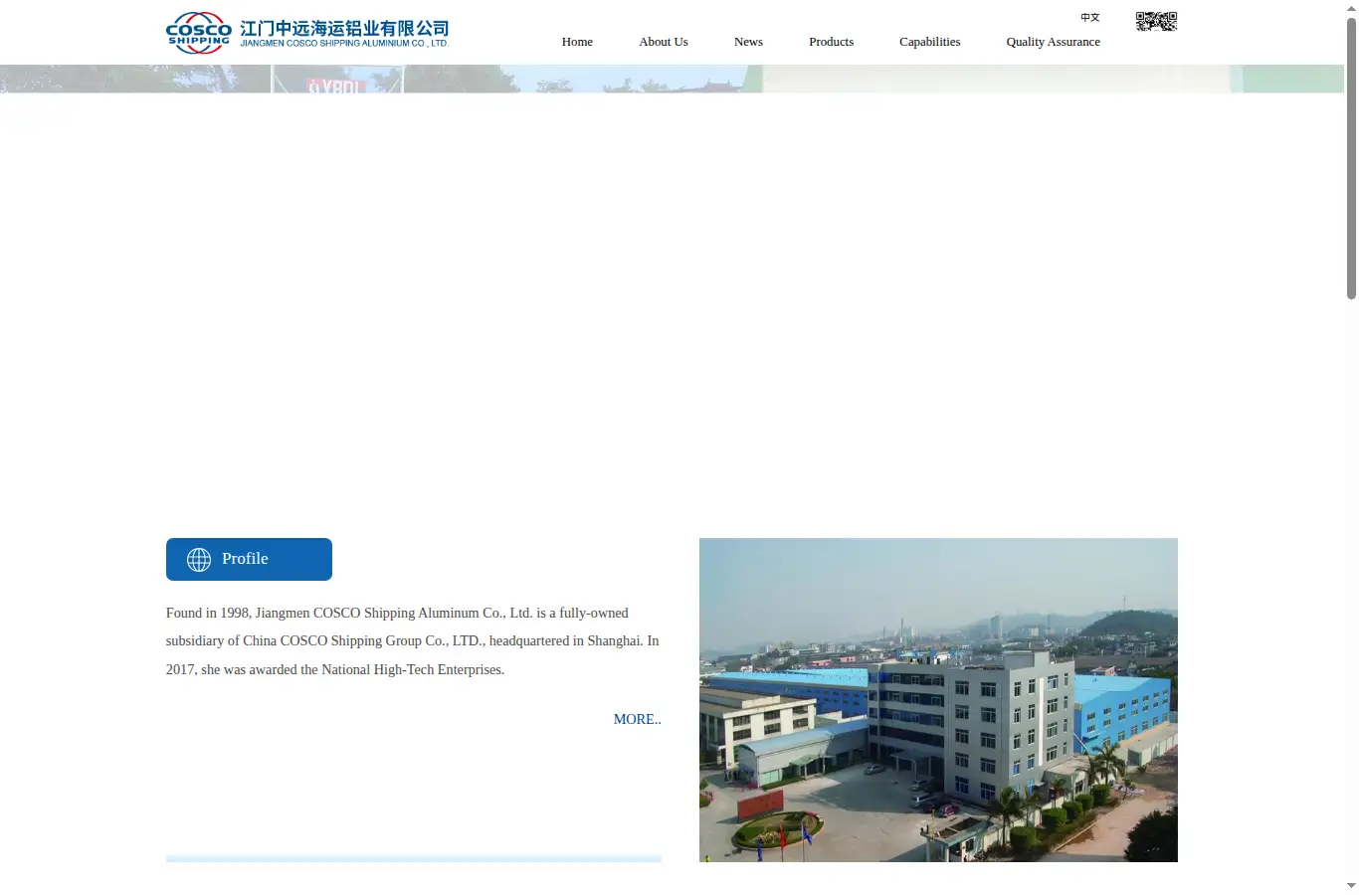Go to the News page
This screenshot has width=1359, height=895.
pos(748,42)
